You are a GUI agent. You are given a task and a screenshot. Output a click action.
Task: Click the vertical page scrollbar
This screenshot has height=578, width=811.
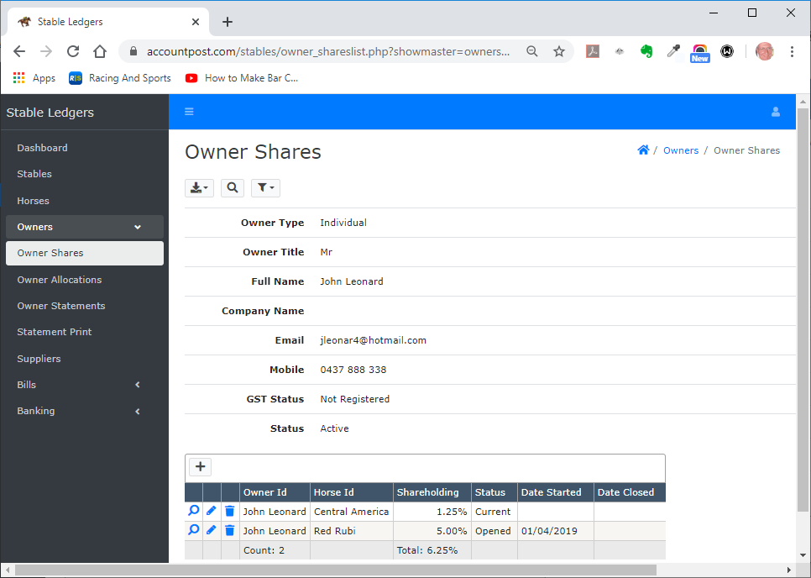(x=803, y=311)
